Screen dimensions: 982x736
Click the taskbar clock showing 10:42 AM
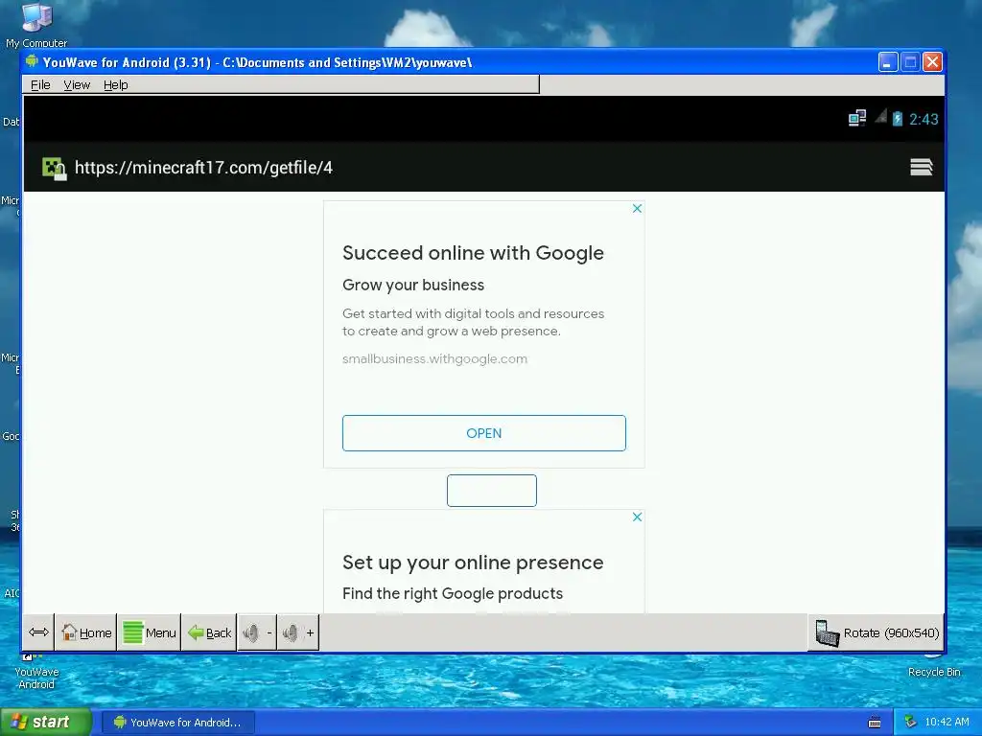(x=947, y=722)
